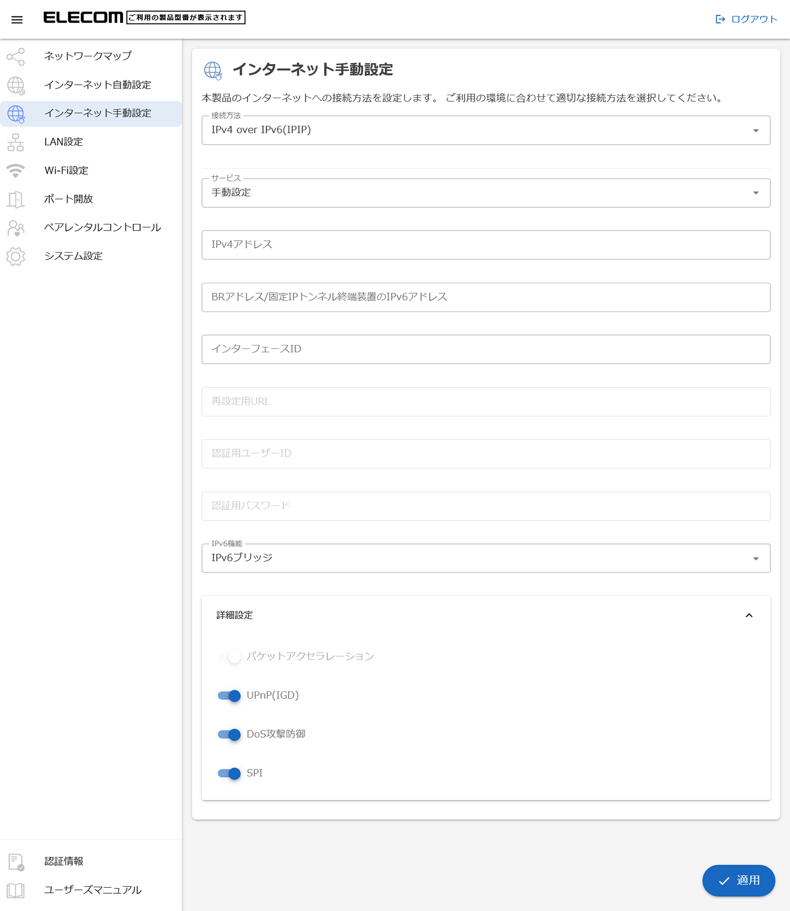Click the ポート開放 door icon
Screen dimensions: 790x911
tap(16, 199)
